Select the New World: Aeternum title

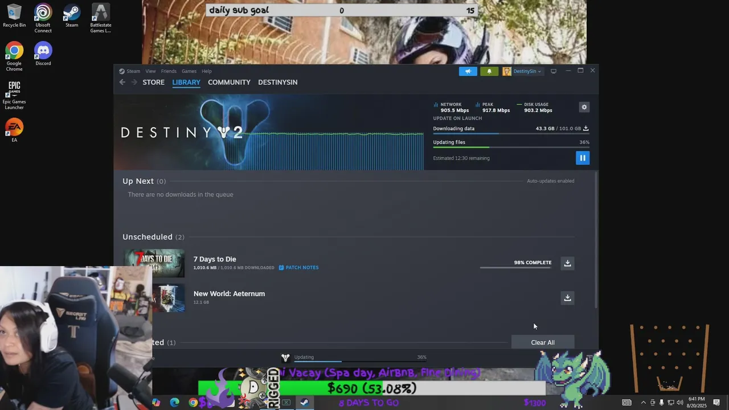pyautogui.click(x=229, y=294)
